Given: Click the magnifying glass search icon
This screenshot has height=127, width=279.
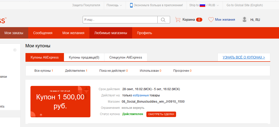Looking at the screenshot, I should [163, 20].
